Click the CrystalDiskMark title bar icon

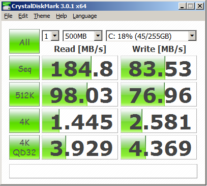pos(7,6)
